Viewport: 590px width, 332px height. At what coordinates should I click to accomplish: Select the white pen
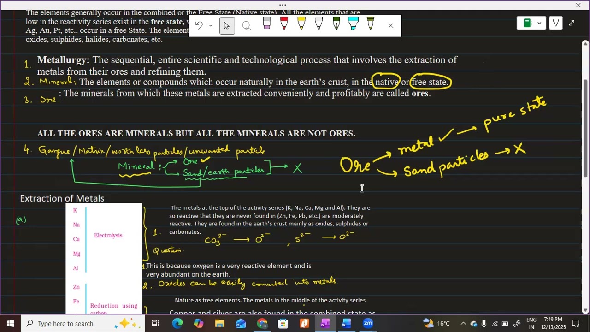tap(319, 24)
